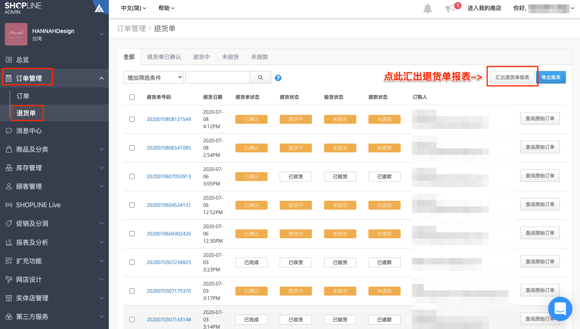The width and height of the screenshot is (580, 329).
Task: Click the SHOPLINE triangle logo icon
Action: click(99, 8)
